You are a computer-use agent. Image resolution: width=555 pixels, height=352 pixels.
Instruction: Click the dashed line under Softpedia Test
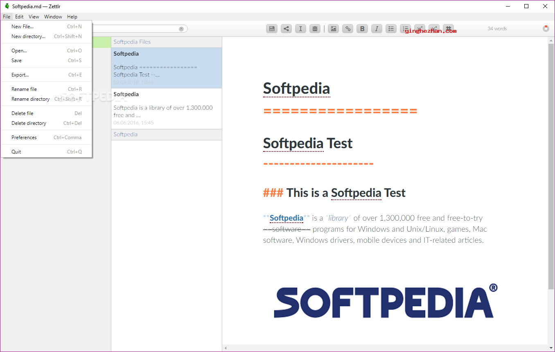[x=318, y=164]
